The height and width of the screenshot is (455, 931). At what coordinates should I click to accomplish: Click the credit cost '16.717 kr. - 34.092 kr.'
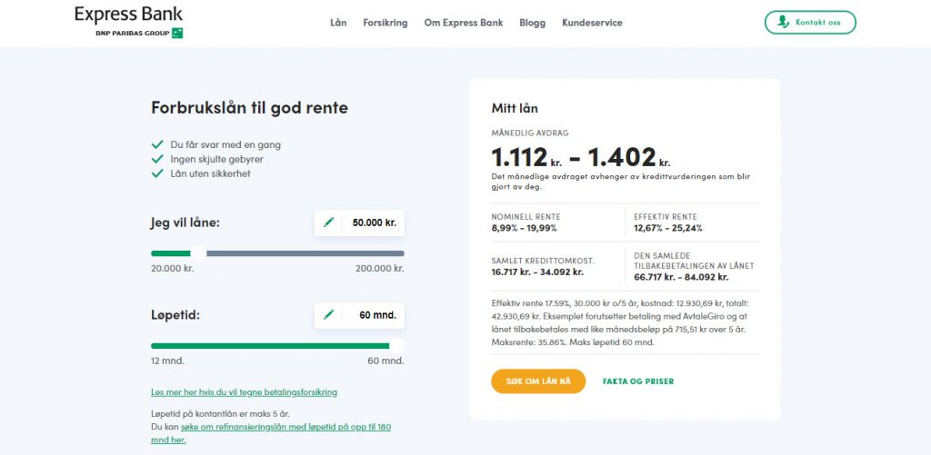point(537,272)
